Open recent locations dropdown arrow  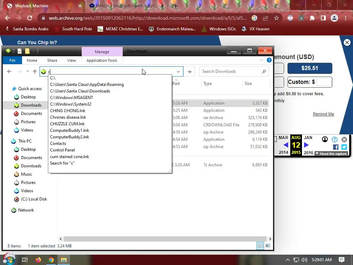[x=28, y=71]
